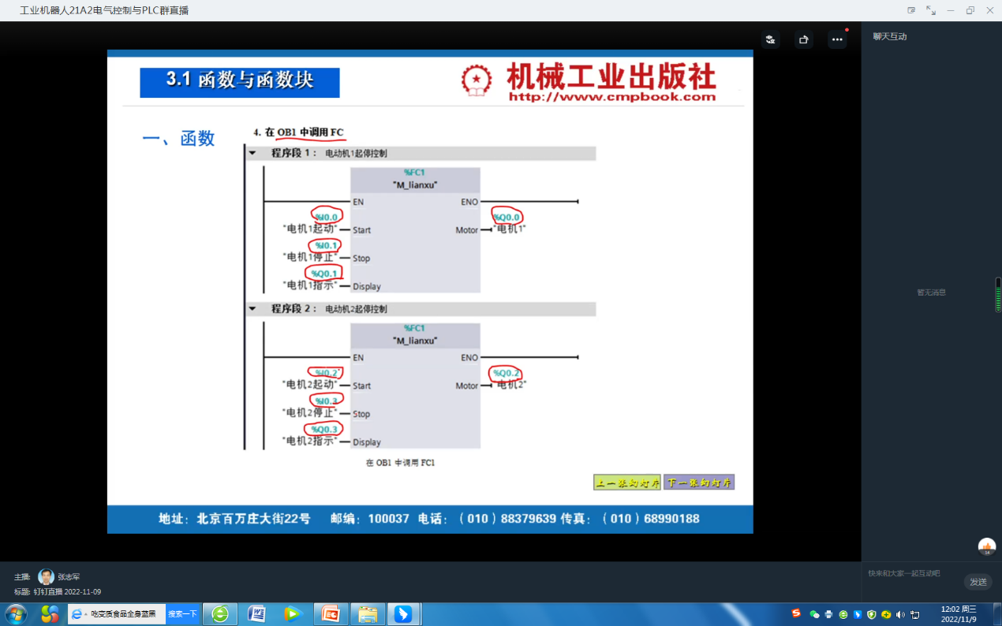The image size is (1002, 626).
Task: Click the Word icon in the taskbar
Action: (x=256, y=613)
